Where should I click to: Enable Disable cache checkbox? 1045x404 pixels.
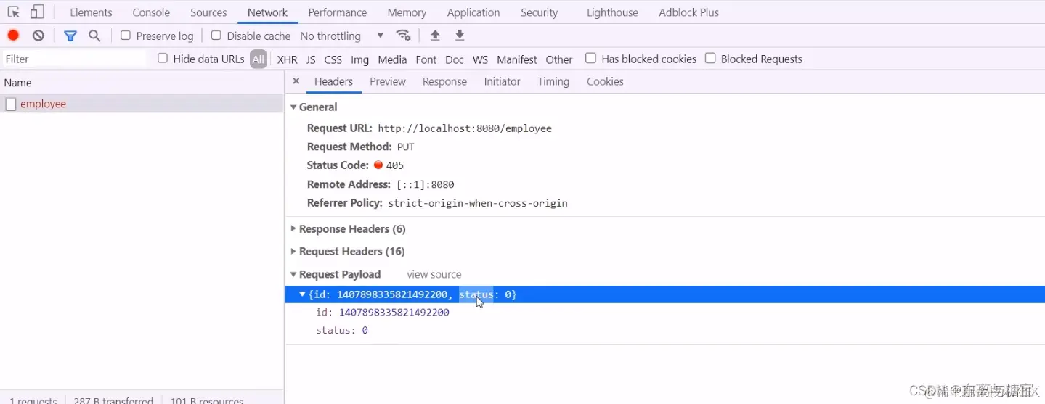(216, 36)
